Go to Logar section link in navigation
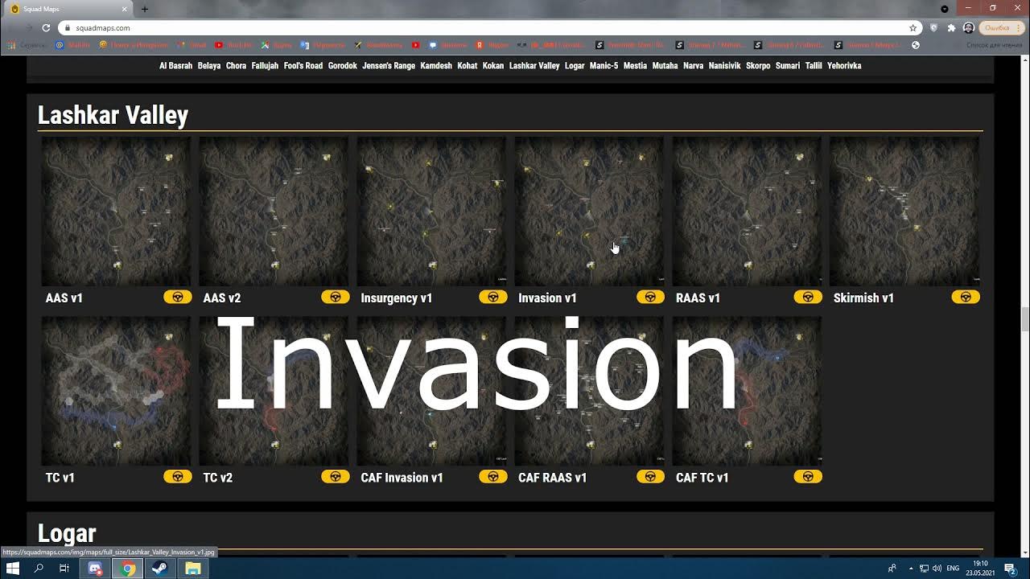 (x=575, y=66)
